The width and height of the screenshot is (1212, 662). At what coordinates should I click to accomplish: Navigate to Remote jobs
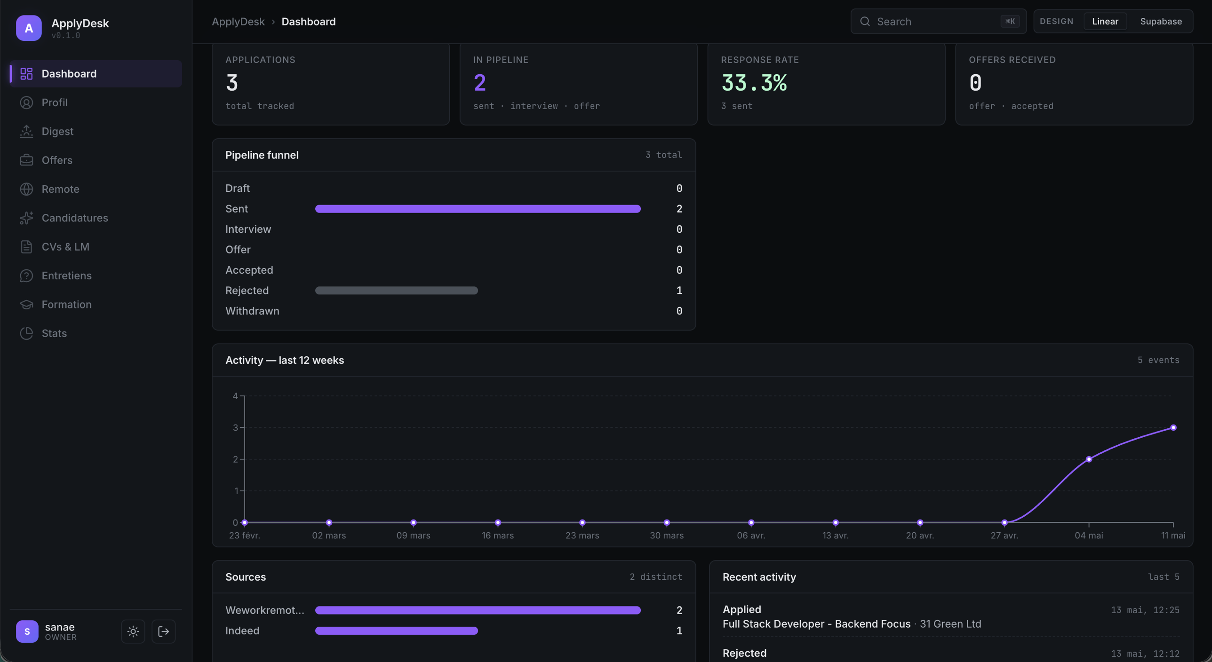coord(96,189)
